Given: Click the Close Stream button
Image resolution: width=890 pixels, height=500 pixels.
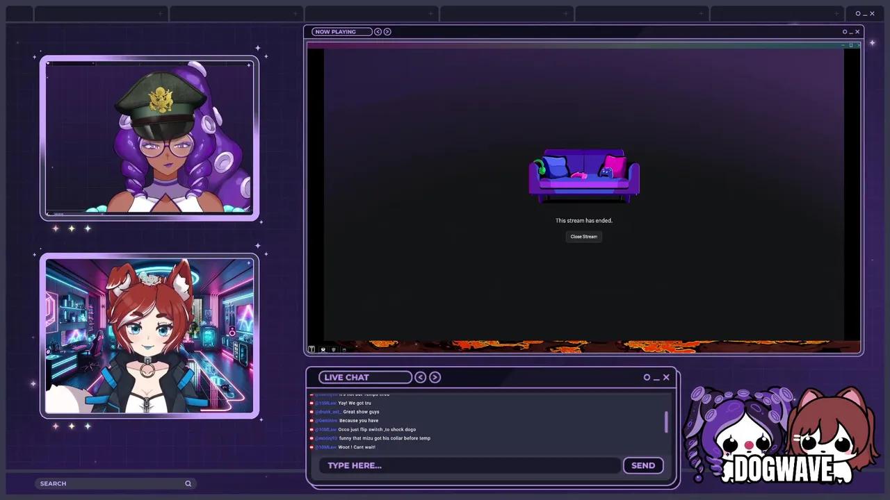Looking at the screenshot, I should click(583, 236).
